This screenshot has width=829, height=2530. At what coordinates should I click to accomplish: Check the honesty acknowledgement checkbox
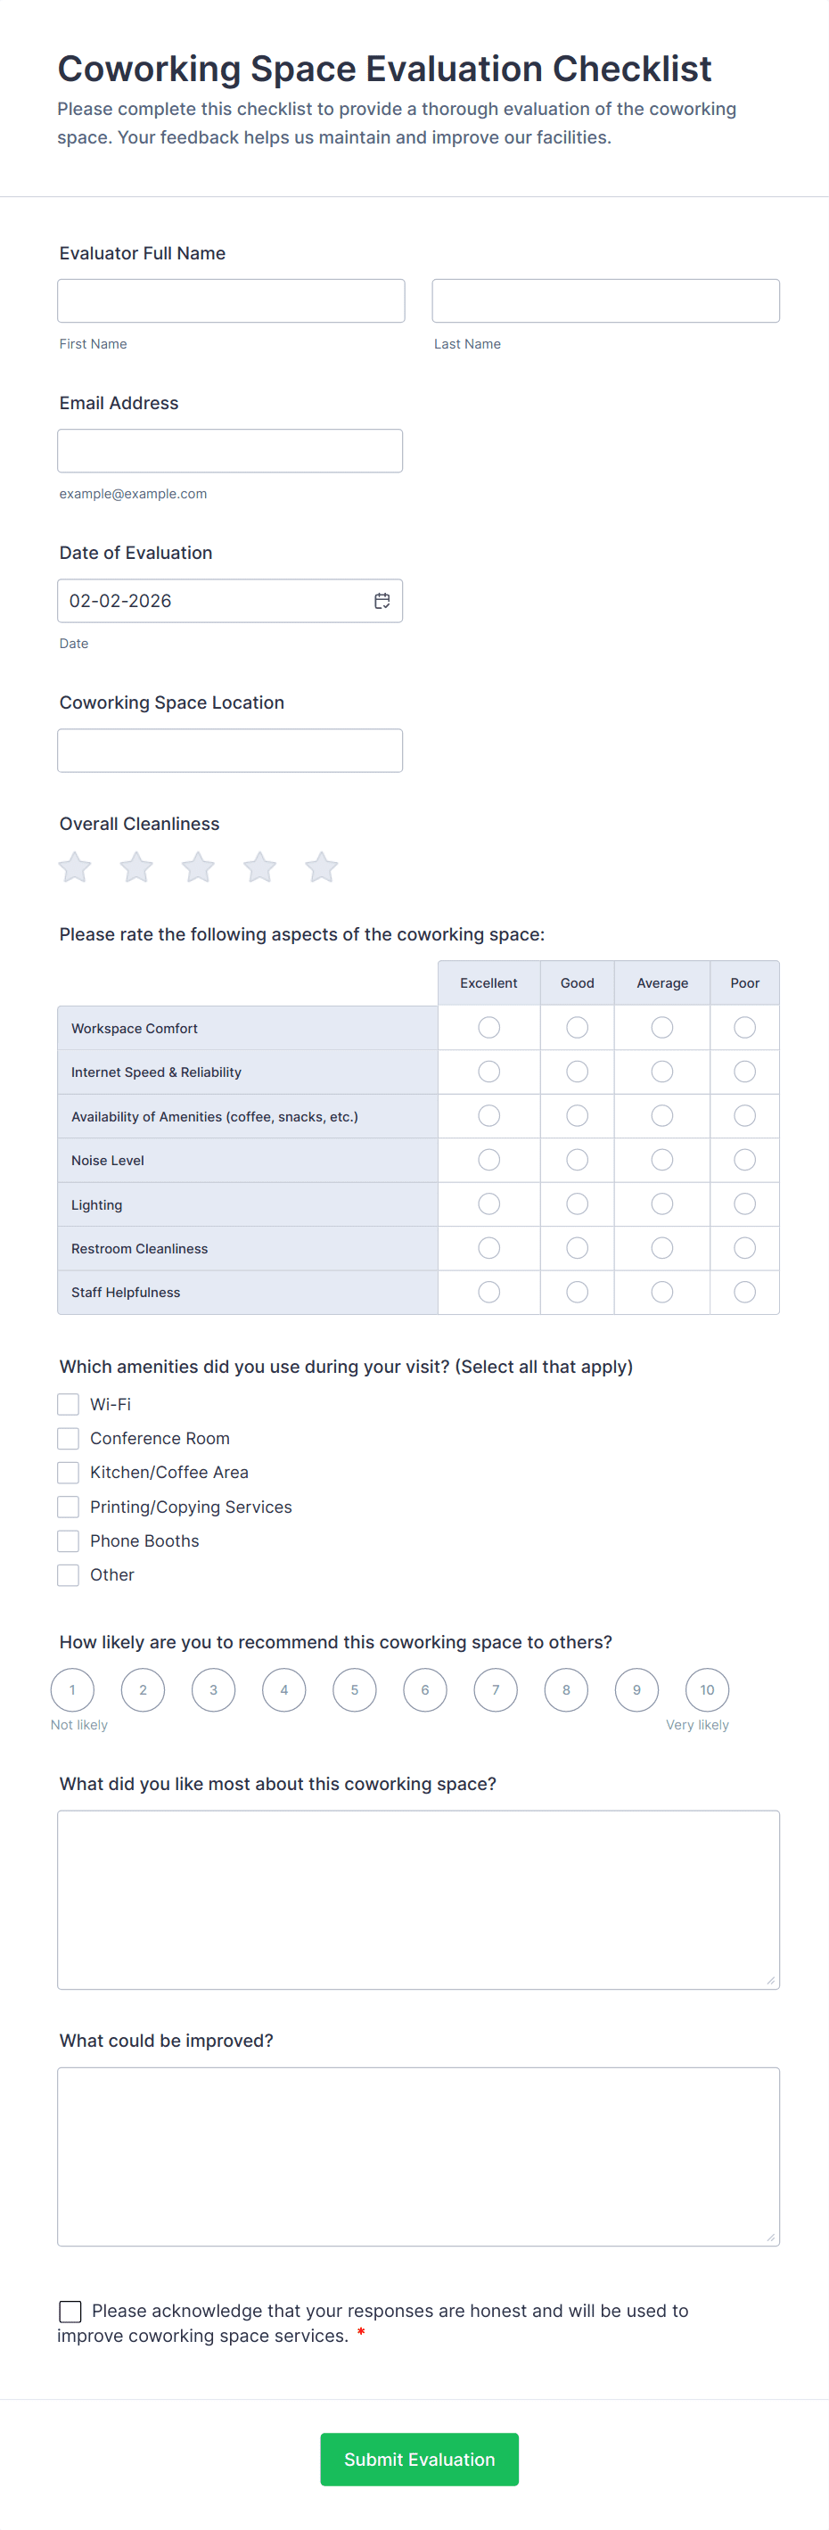[x=70, y=2311]
